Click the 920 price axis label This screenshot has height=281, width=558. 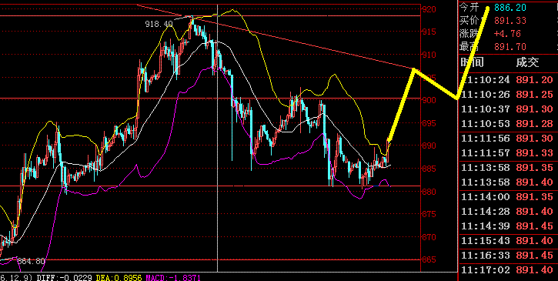[x=429, y=9]
